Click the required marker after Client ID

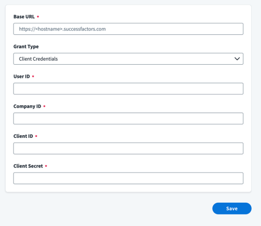36,136
